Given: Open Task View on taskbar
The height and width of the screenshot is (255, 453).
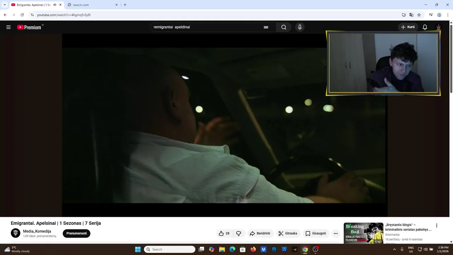Looking at the screenshot, I should 201,249.
